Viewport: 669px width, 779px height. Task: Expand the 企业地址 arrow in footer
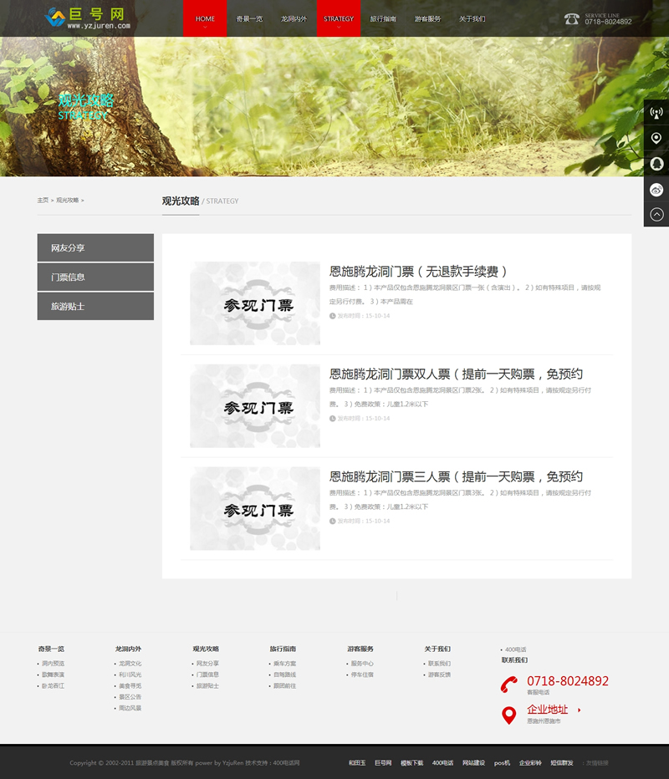point(580,710)
